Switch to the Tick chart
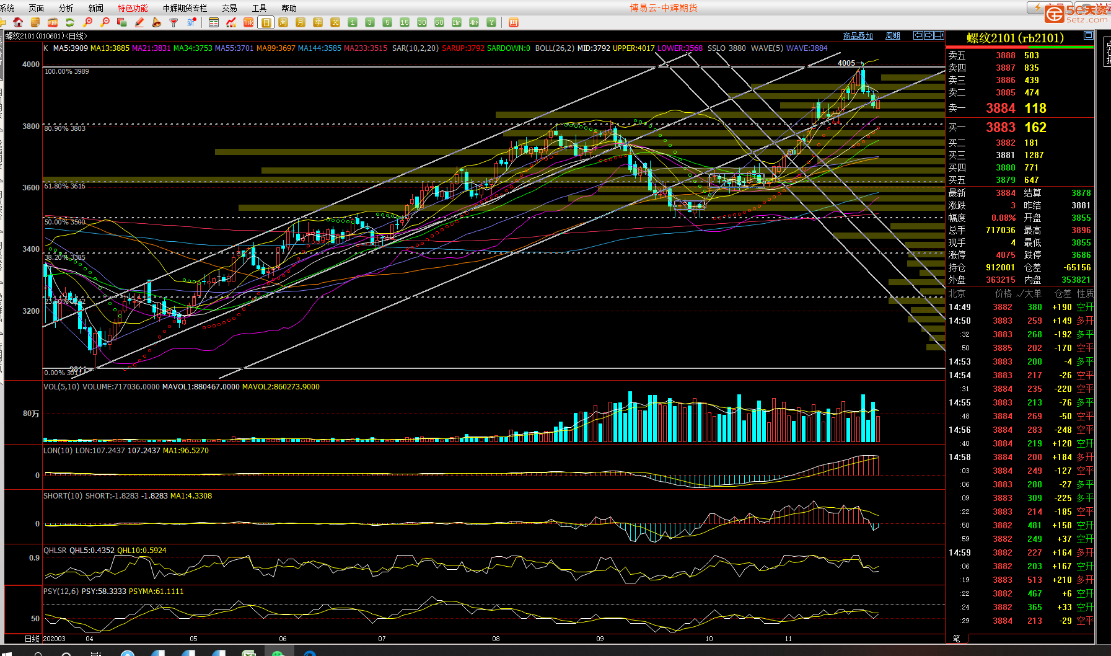The height and width of the screenshot is (656, 1111). pyautogui.click(x=248, y=22)
